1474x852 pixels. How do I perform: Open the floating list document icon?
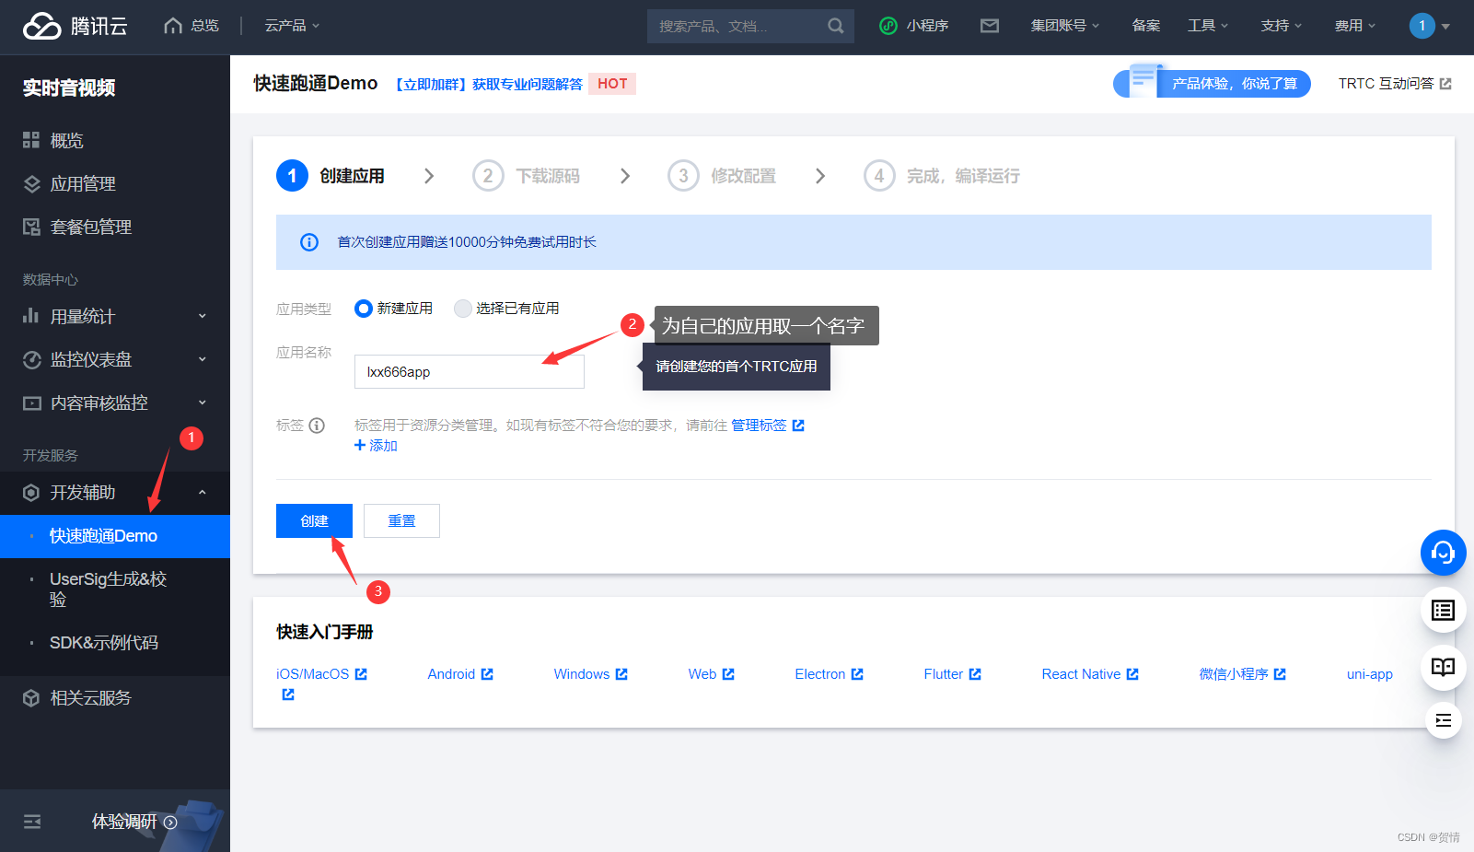point(1443,610)
